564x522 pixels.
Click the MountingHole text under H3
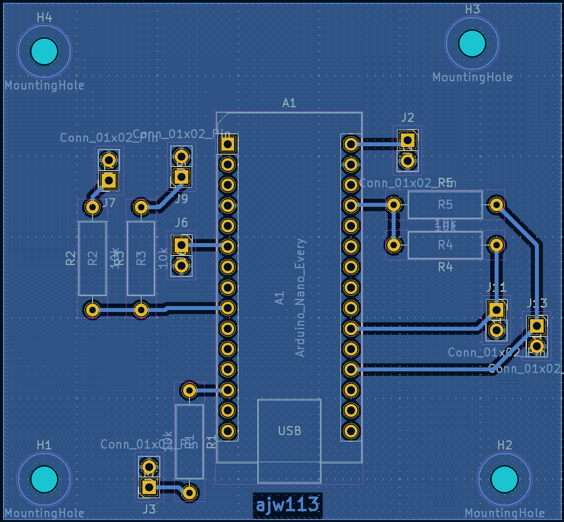[472, 77]
